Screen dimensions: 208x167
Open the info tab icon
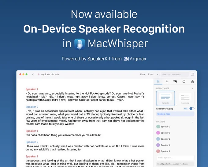184,81
